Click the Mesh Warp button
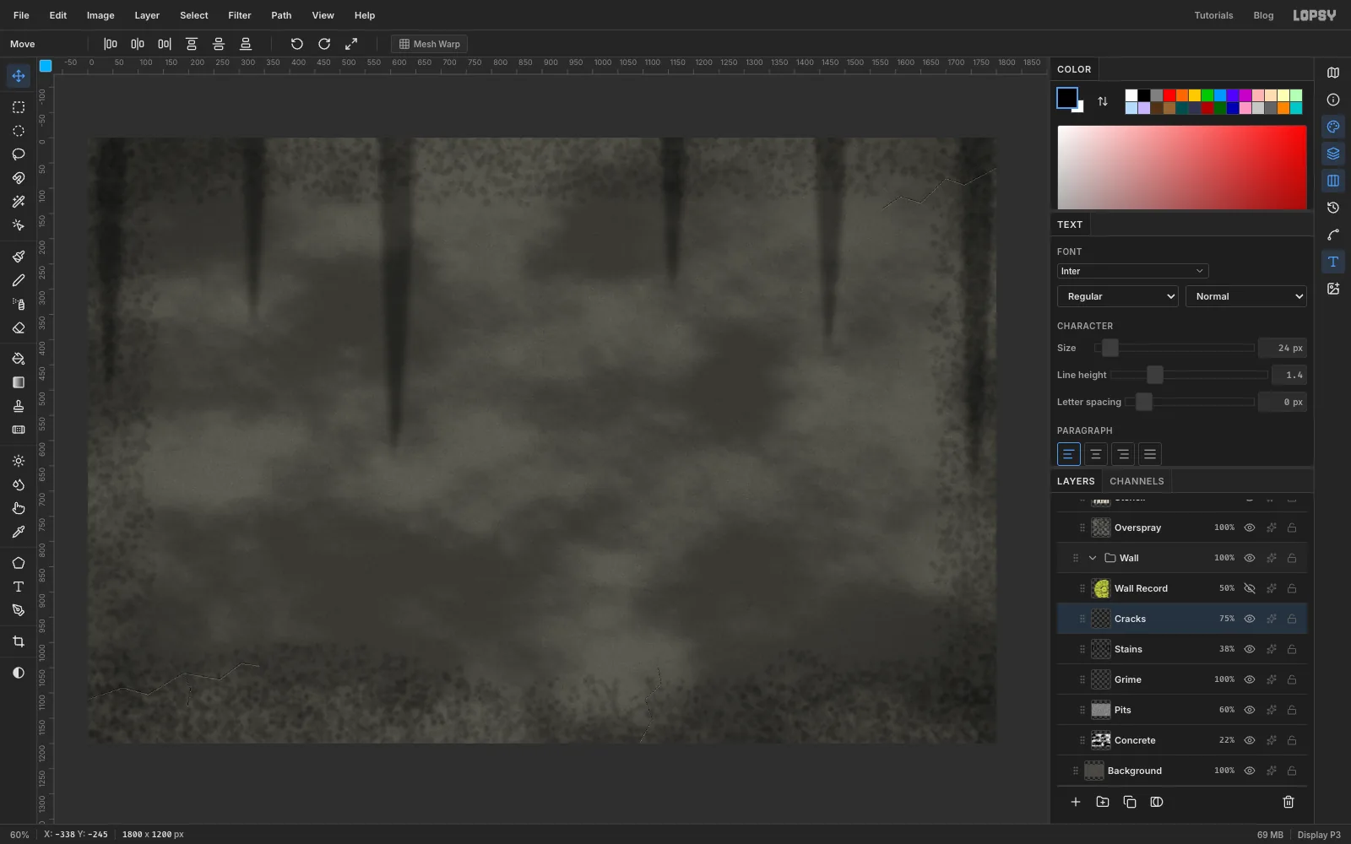This screenshot has height=844, width=1351. [429, 44]
